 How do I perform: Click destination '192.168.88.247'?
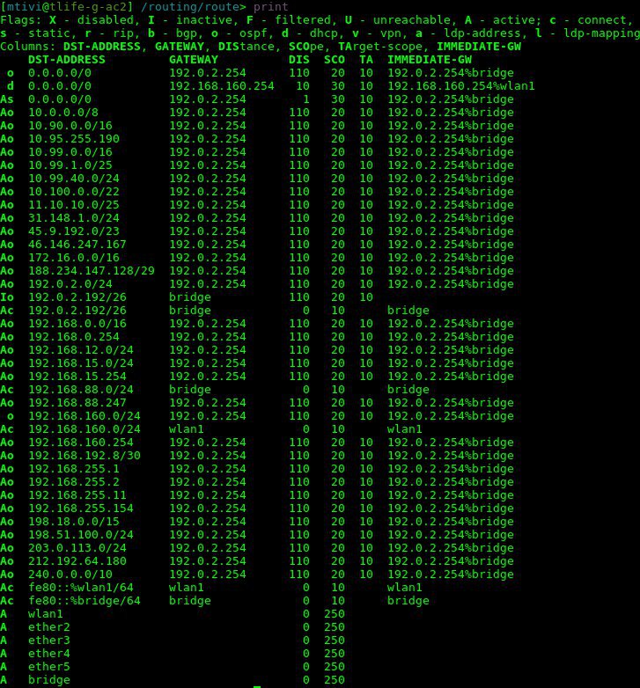click(x=77, y=402)
